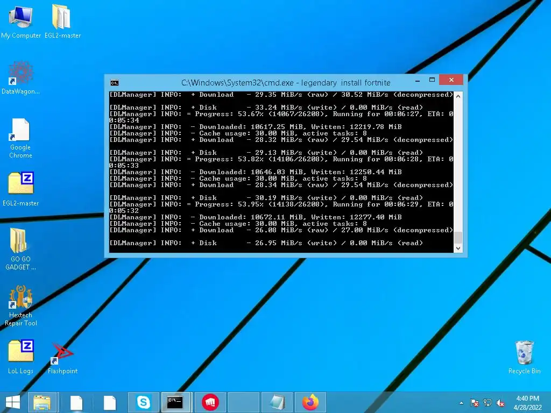Open the notepad-style taskbar icon
This screenshot has height=413, width=551.
click(x=277, y=402)
